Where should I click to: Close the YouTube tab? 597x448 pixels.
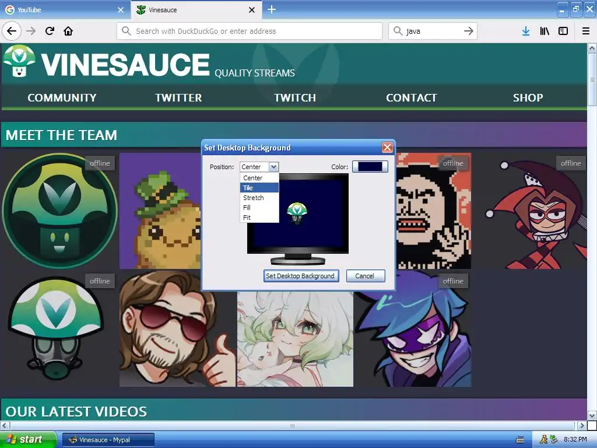click(121, 10)
